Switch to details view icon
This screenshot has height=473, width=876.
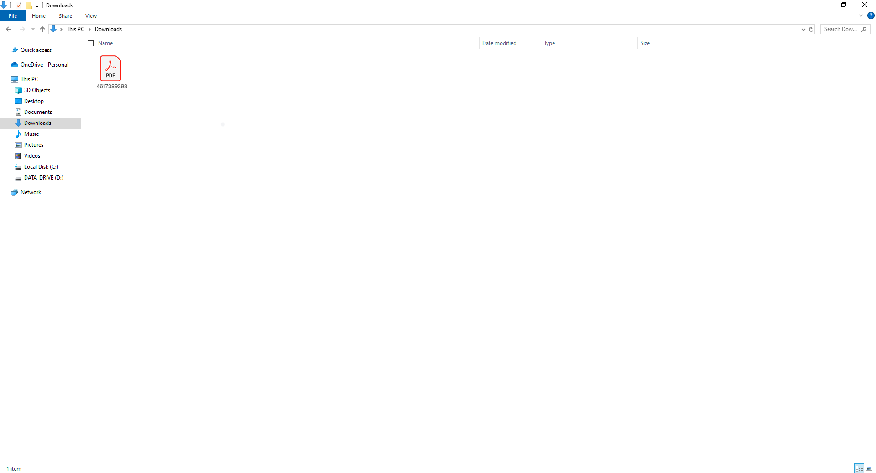pos(859,468)
